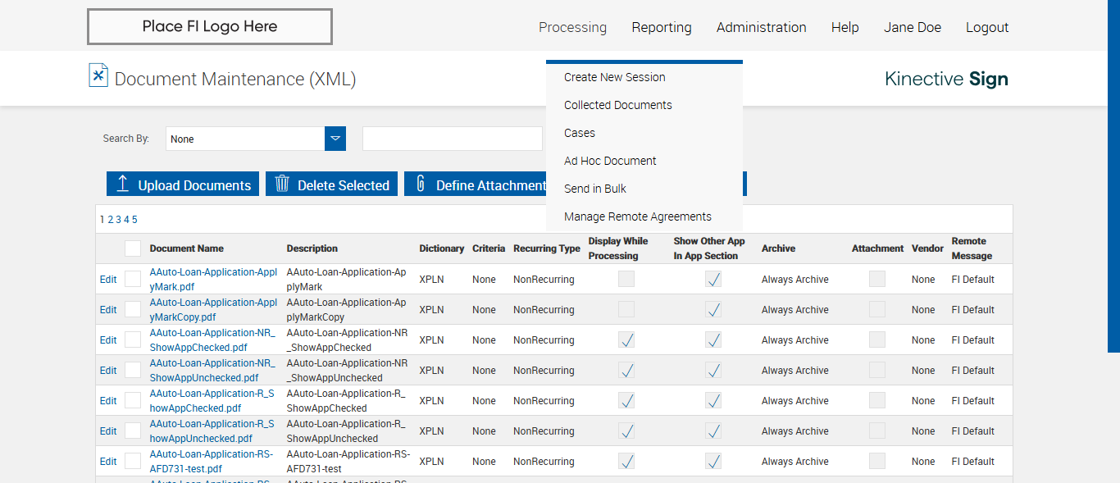Choose Manage Remote Agreements menu item
The width and height of the screenshot is (1120, 483).
[x=637, y=216]
